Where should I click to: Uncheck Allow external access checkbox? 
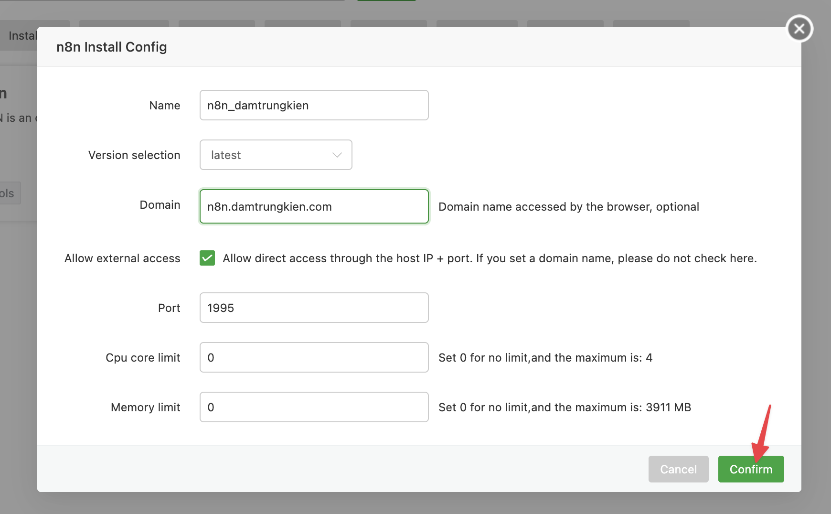(207, 258)
